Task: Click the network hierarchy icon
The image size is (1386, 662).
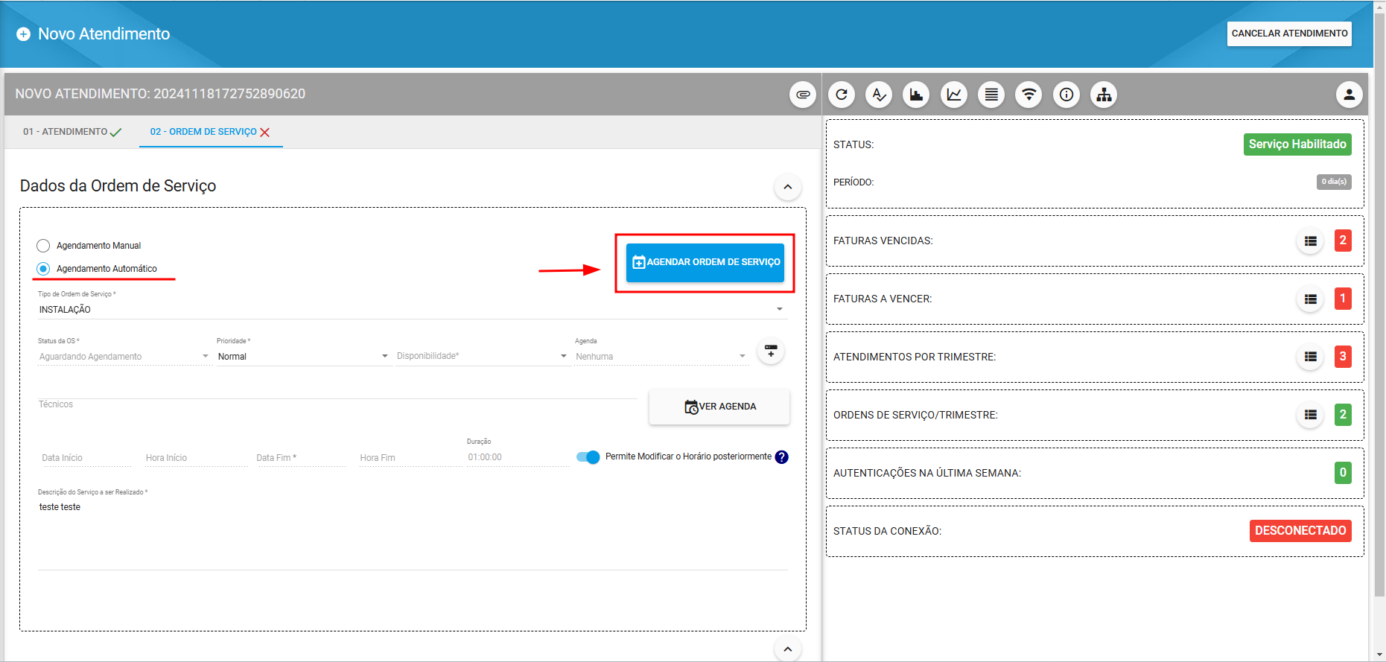Action: coord(1104,95)
